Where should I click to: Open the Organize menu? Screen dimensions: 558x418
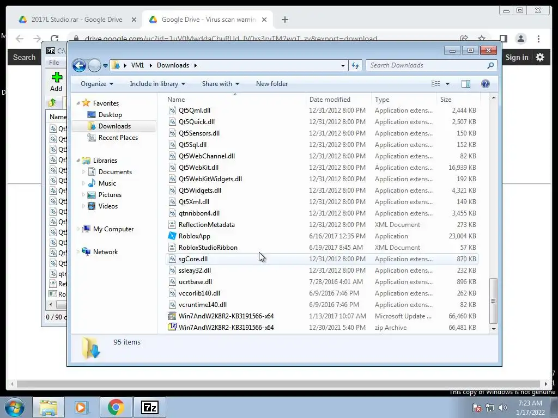point(97,84)
